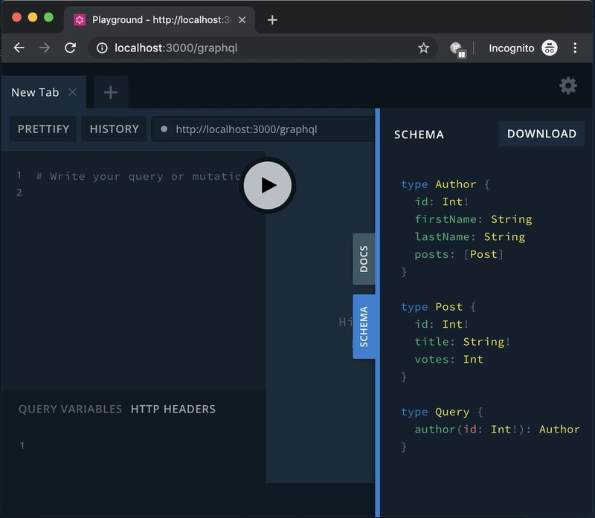Switch to QUERY VARIABLES tab
Image resolution: width=595 pixels, height=518 pixels.
(70, 409)
